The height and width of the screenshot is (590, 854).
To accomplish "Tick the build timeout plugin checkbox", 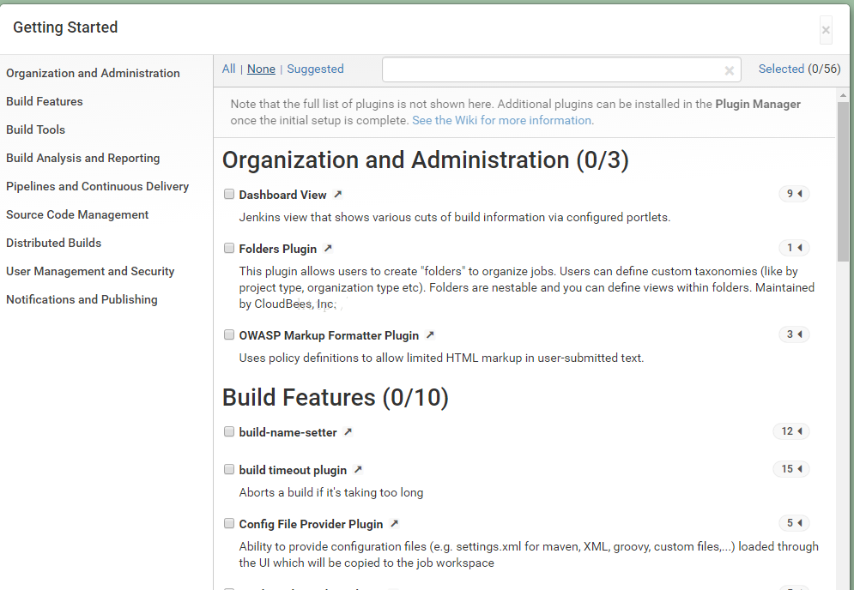I will pyautogui.click(x=229, y=469).
